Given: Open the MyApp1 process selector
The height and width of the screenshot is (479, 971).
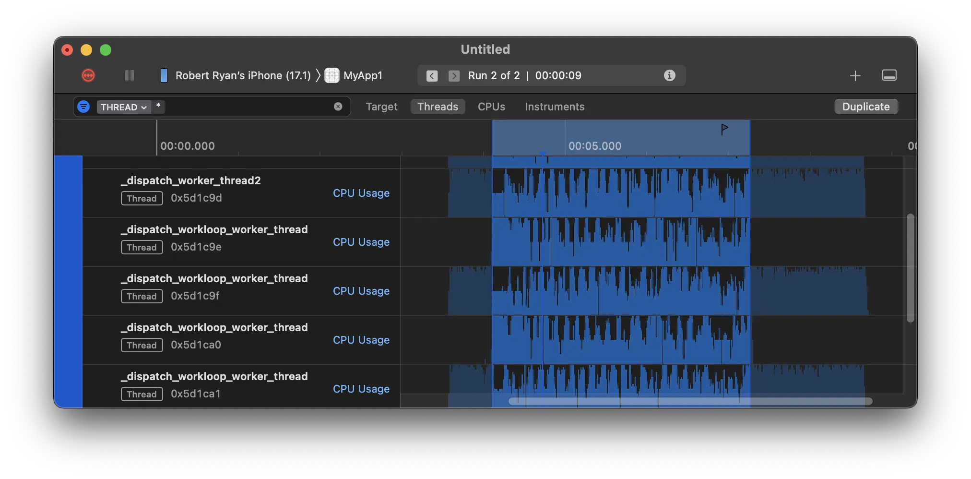Looking at the screenshot, I should point(363,75).
